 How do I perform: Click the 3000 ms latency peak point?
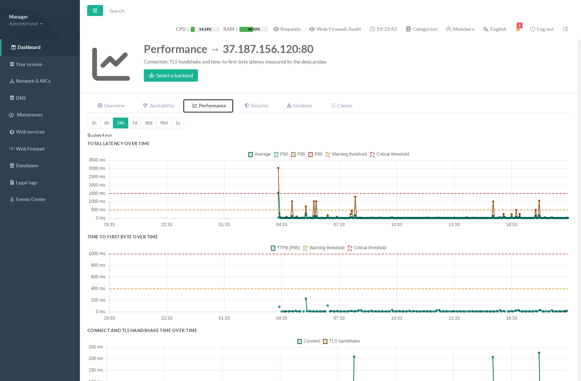coord(278,168)
